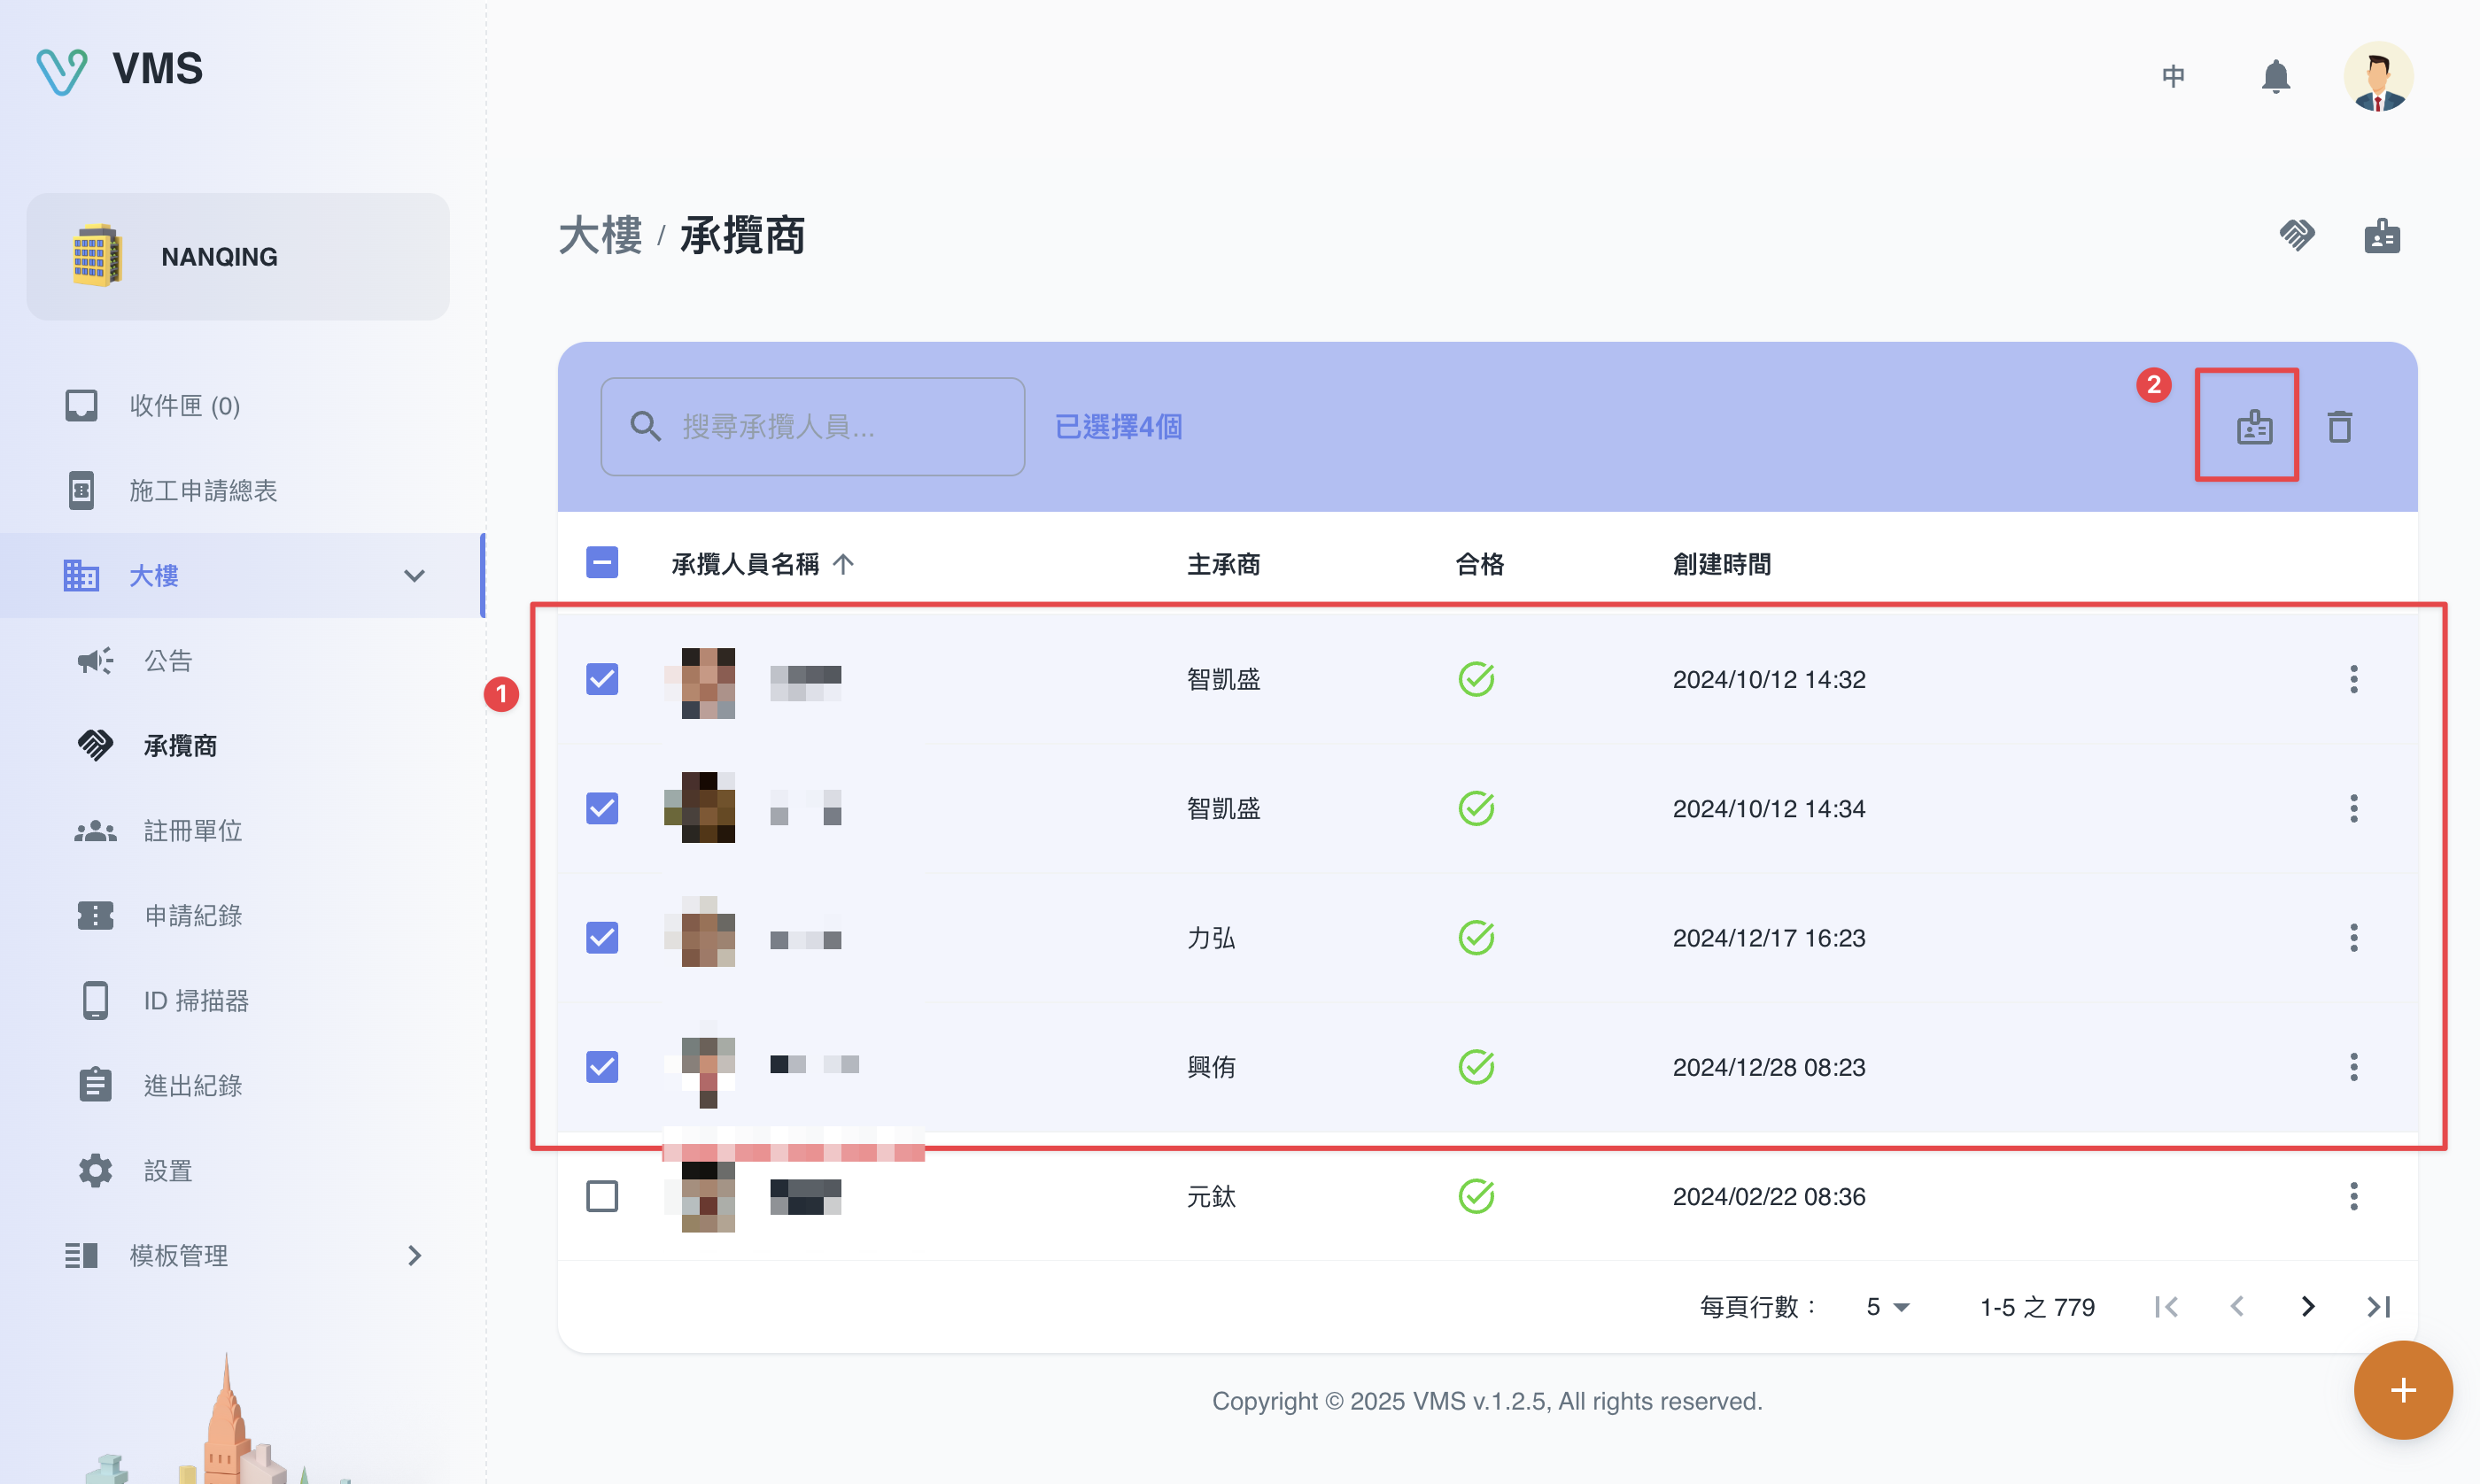The width and height of the screenshot is (2480, 1484).
Task: Delete selected contractors with trash icon
Action: (2339, 427)
